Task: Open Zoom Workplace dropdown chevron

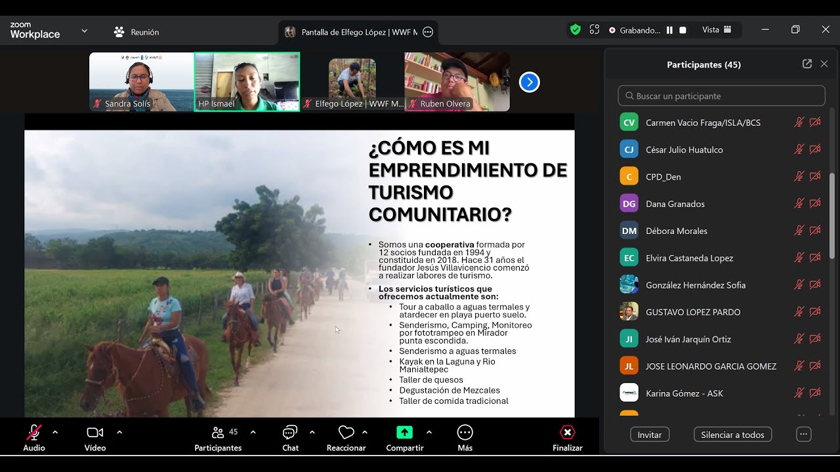Action: [84, 31]
